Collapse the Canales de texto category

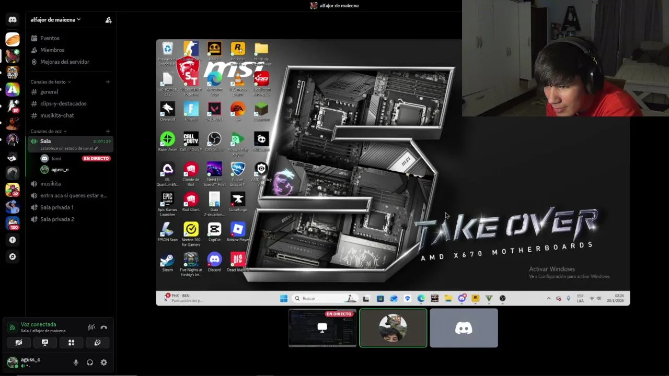(x=50, y=82)
